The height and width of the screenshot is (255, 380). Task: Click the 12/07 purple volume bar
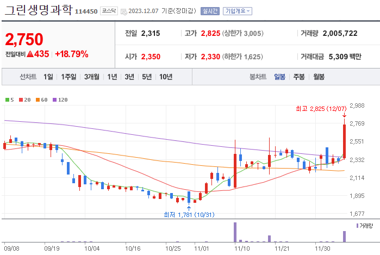pos(344,237)
